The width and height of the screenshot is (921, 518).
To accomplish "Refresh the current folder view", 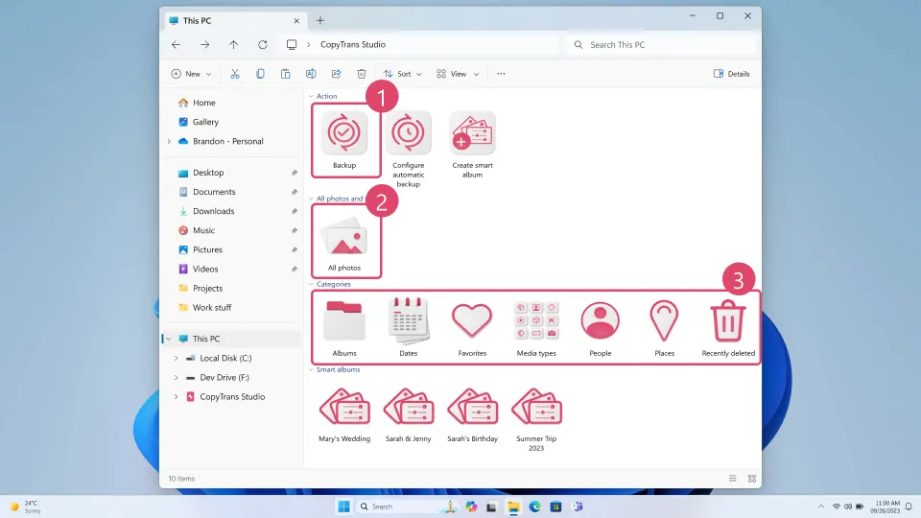I will click(263, 45).
